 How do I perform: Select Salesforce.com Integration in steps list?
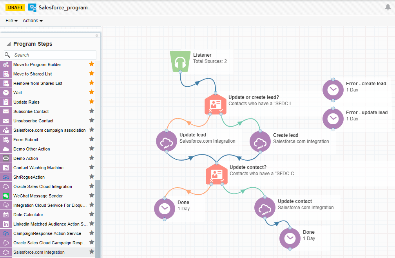click(x=39, y=252)
